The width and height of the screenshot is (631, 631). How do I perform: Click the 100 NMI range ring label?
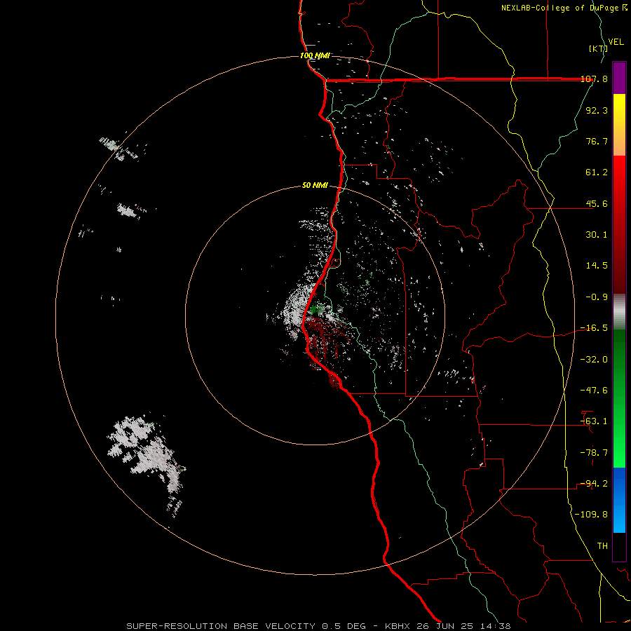point(315,55)
